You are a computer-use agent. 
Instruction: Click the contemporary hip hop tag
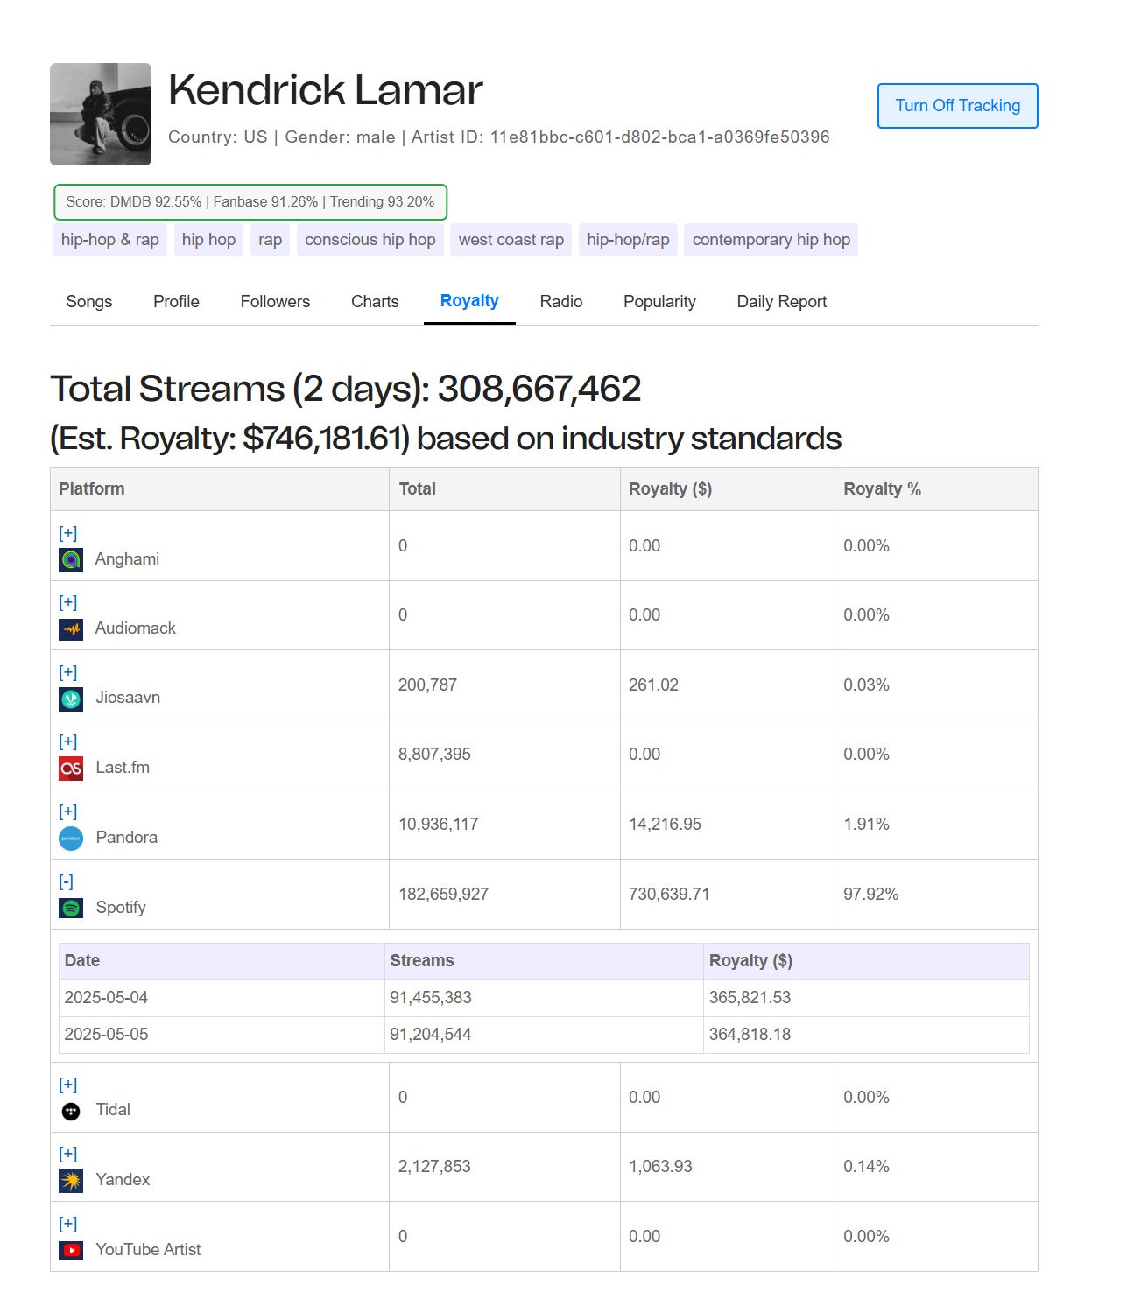click(771, 240)
